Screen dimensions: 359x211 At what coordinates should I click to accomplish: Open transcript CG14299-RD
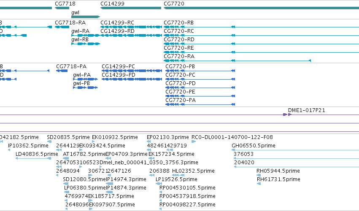coord(117,31)
